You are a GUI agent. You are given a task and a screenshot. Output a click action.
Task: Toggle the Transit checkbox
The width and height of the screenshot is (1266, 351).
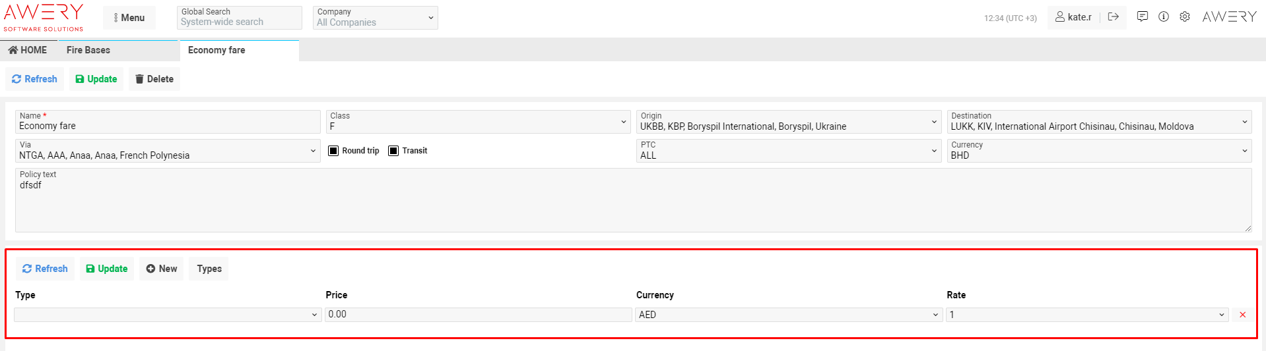tap(393, 151)
